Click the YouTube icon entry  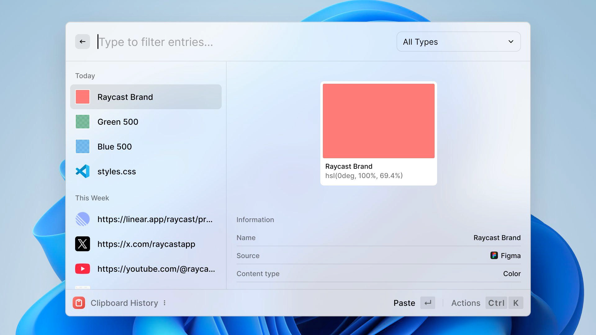(x=83, y=269)
